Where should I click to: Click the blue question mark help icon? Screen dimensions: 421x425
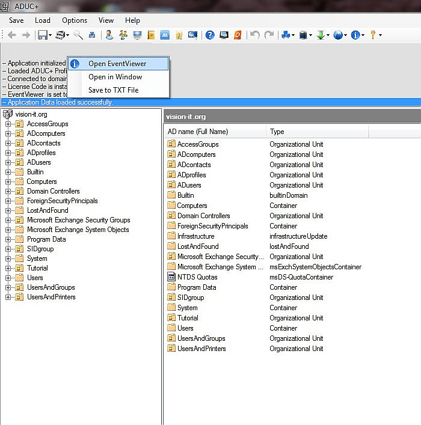coord(210,35)
